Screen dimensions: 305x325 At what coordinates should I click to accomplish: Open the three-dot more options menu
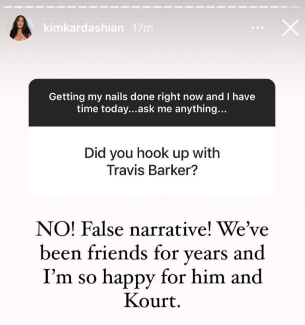click(258, 27)
